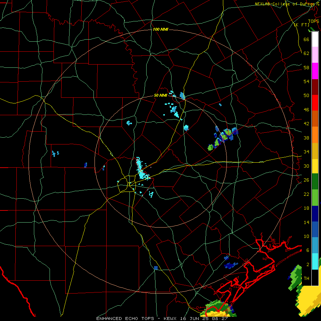Screen dimensions: 321x321
Task: Click the 38 value on the legend
Action: pos(306,138)
